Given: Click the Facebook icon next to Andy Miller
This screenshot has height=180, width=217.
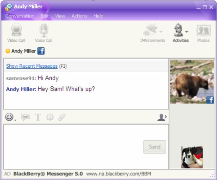Looking at the screenshot, I should tap(41, 51).
